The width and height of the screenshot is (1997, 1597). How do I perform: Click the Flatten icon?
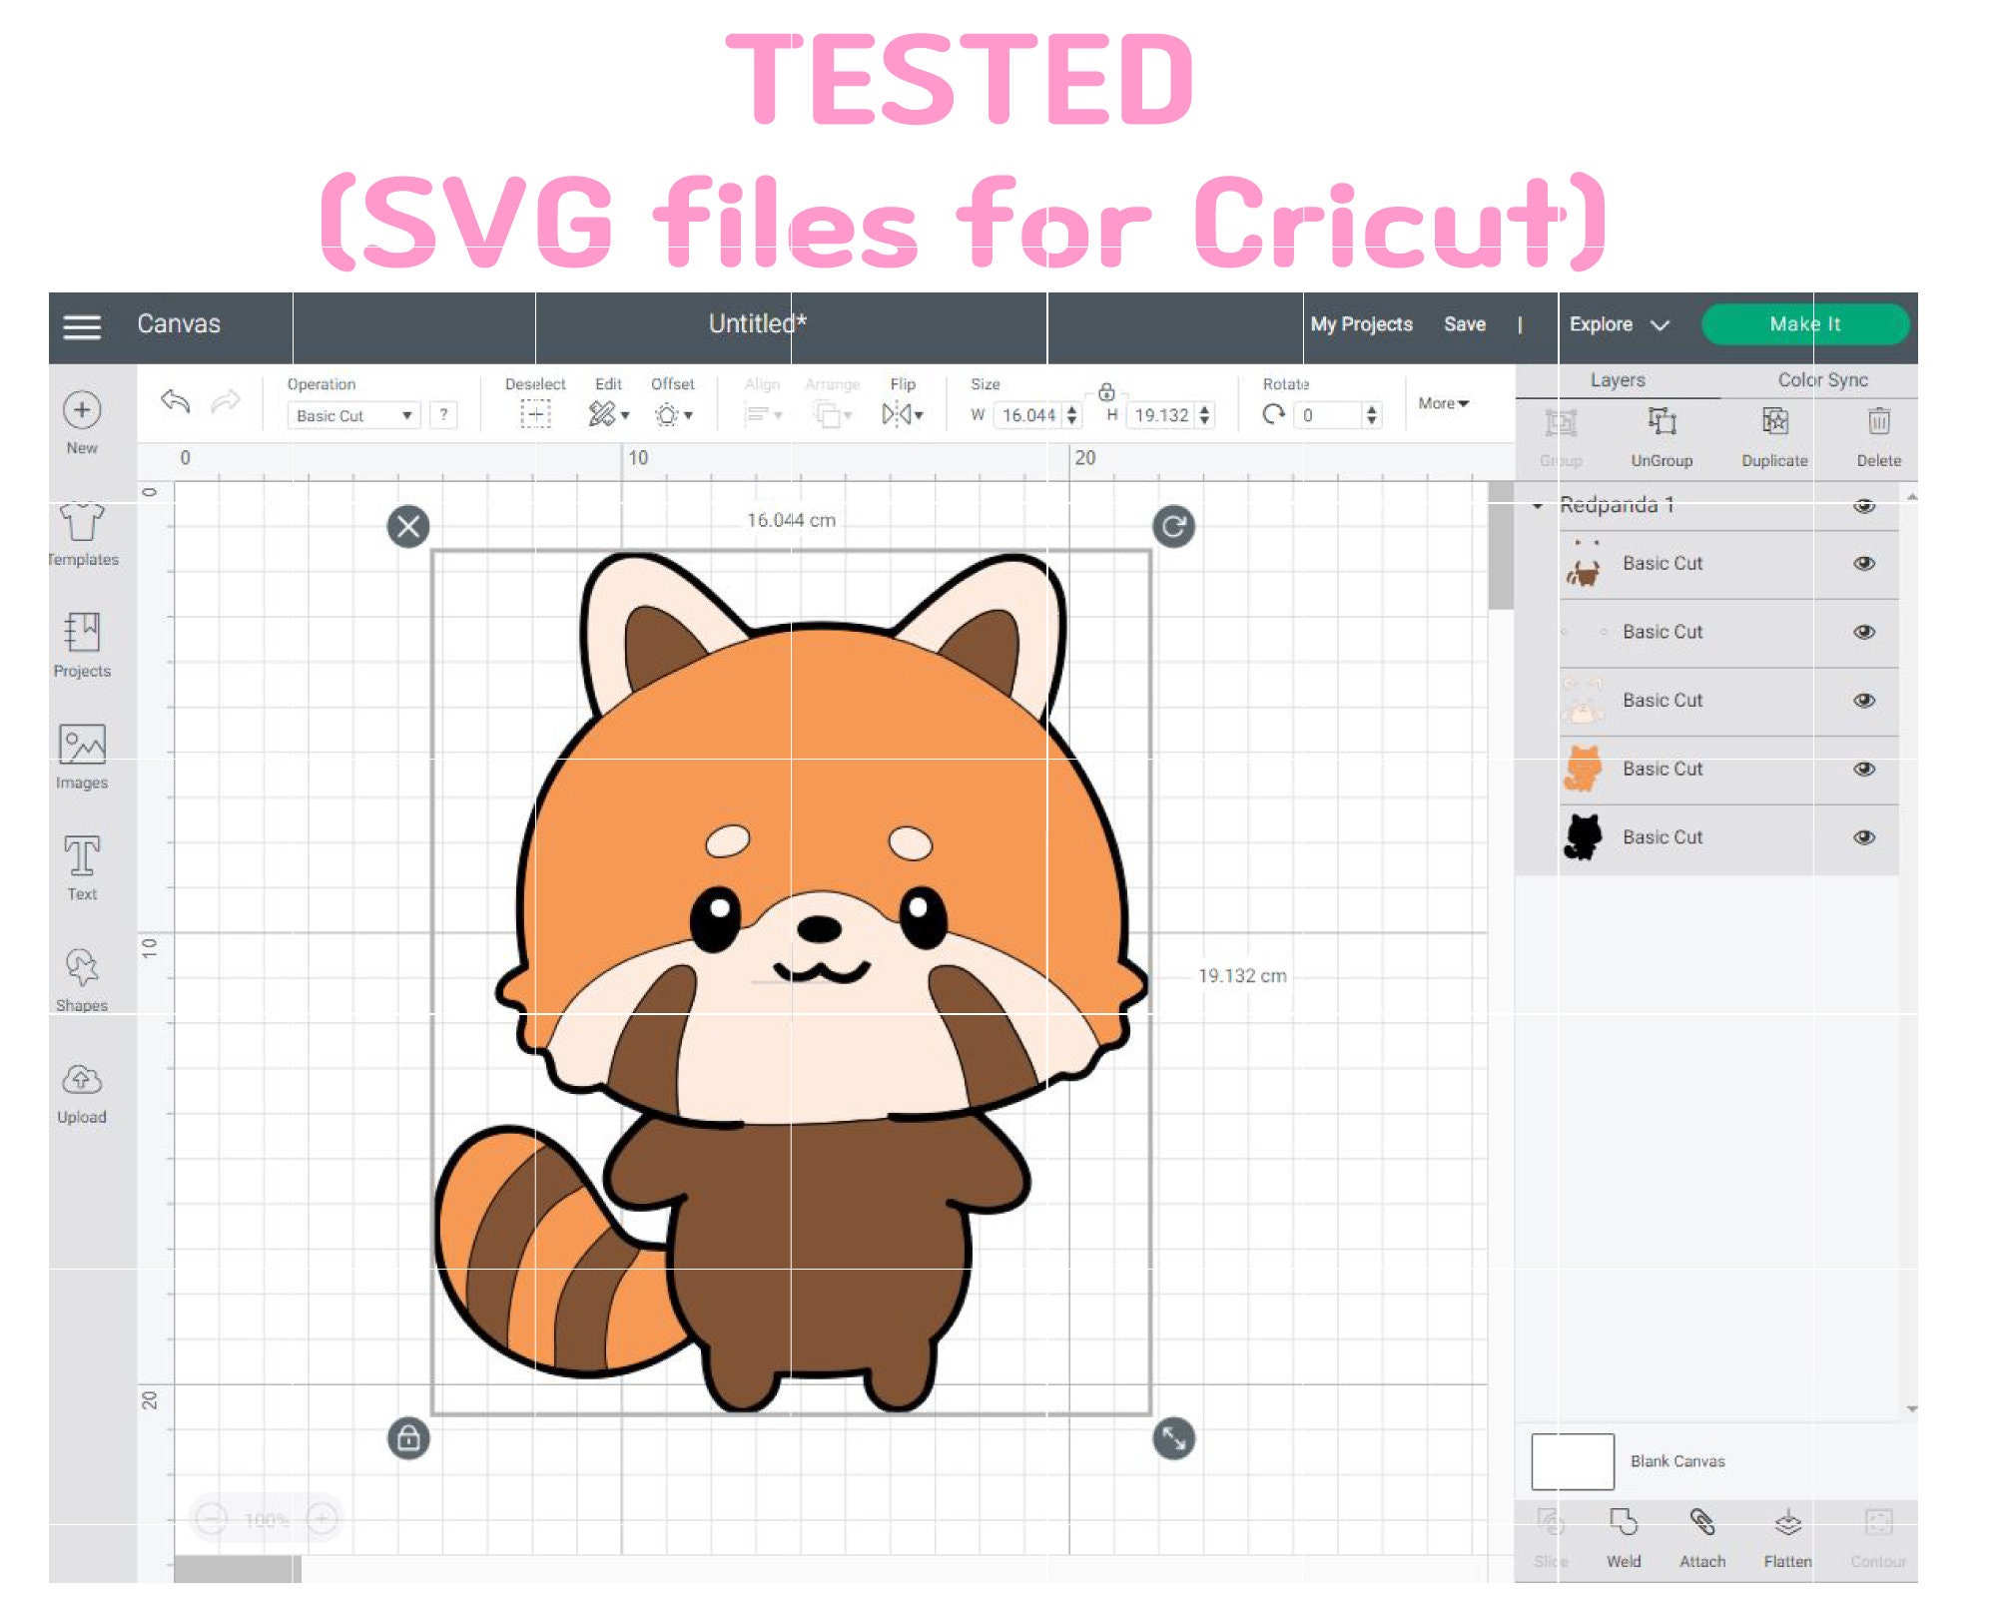[x=1787, y=1522]
